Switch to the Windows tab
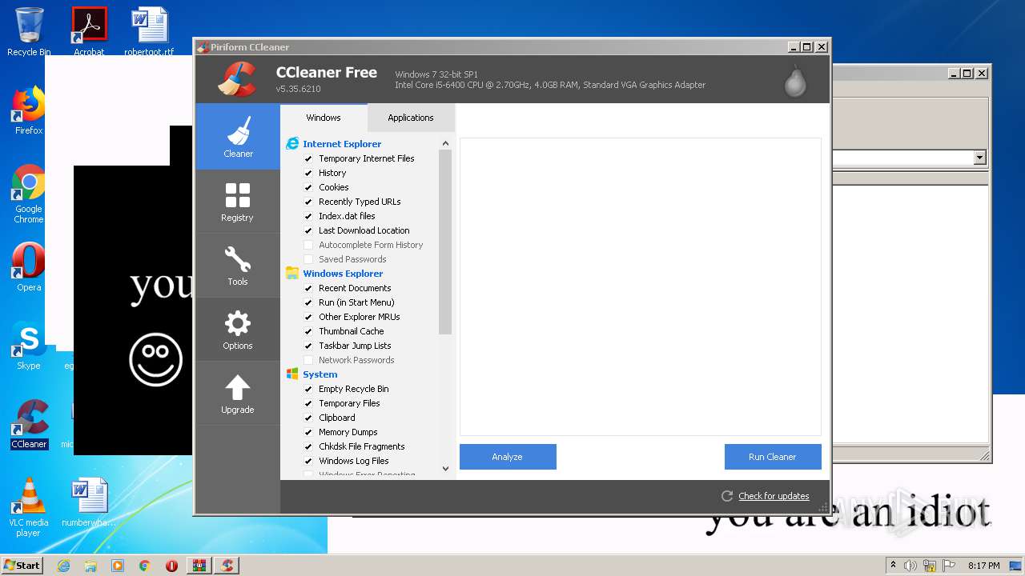This screenshot has height=576, width=1025. tap(324, 118)
